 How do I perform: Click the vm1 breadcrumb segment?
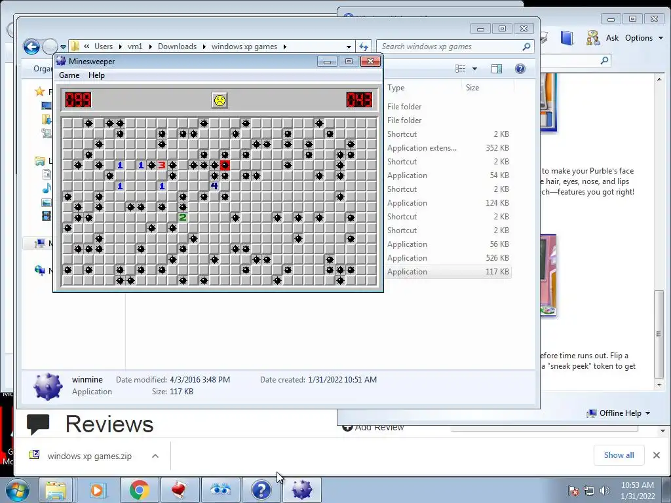135,47
